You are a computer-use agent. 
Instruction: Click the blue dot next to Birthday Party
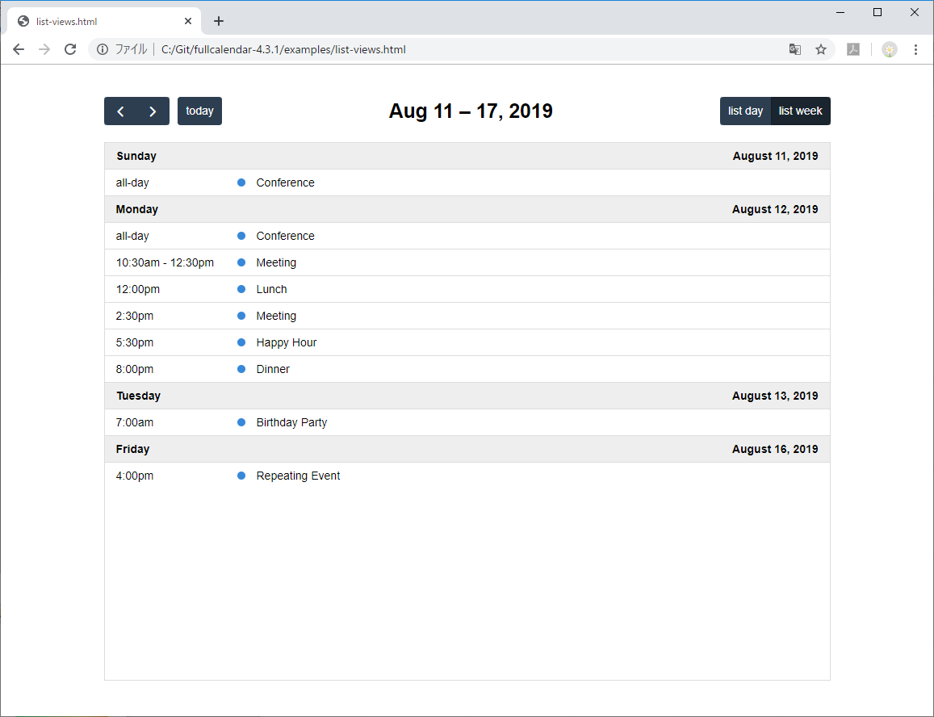click(x=241, y=421)
